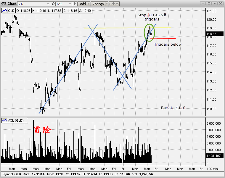The width and height of the screenshot is (225, 178).
Task: Click the 110.00 price axis label
Action: (211, 109)
